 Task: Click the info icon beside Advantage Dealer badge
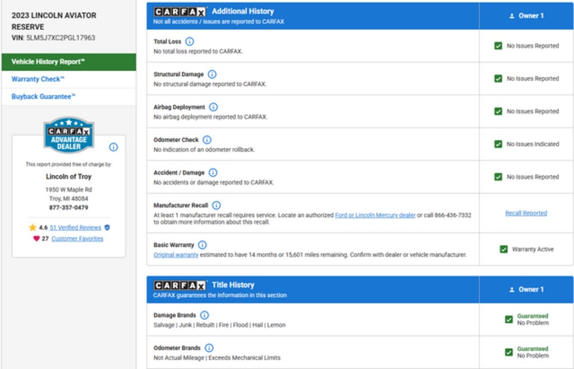[x=113, y=147]
